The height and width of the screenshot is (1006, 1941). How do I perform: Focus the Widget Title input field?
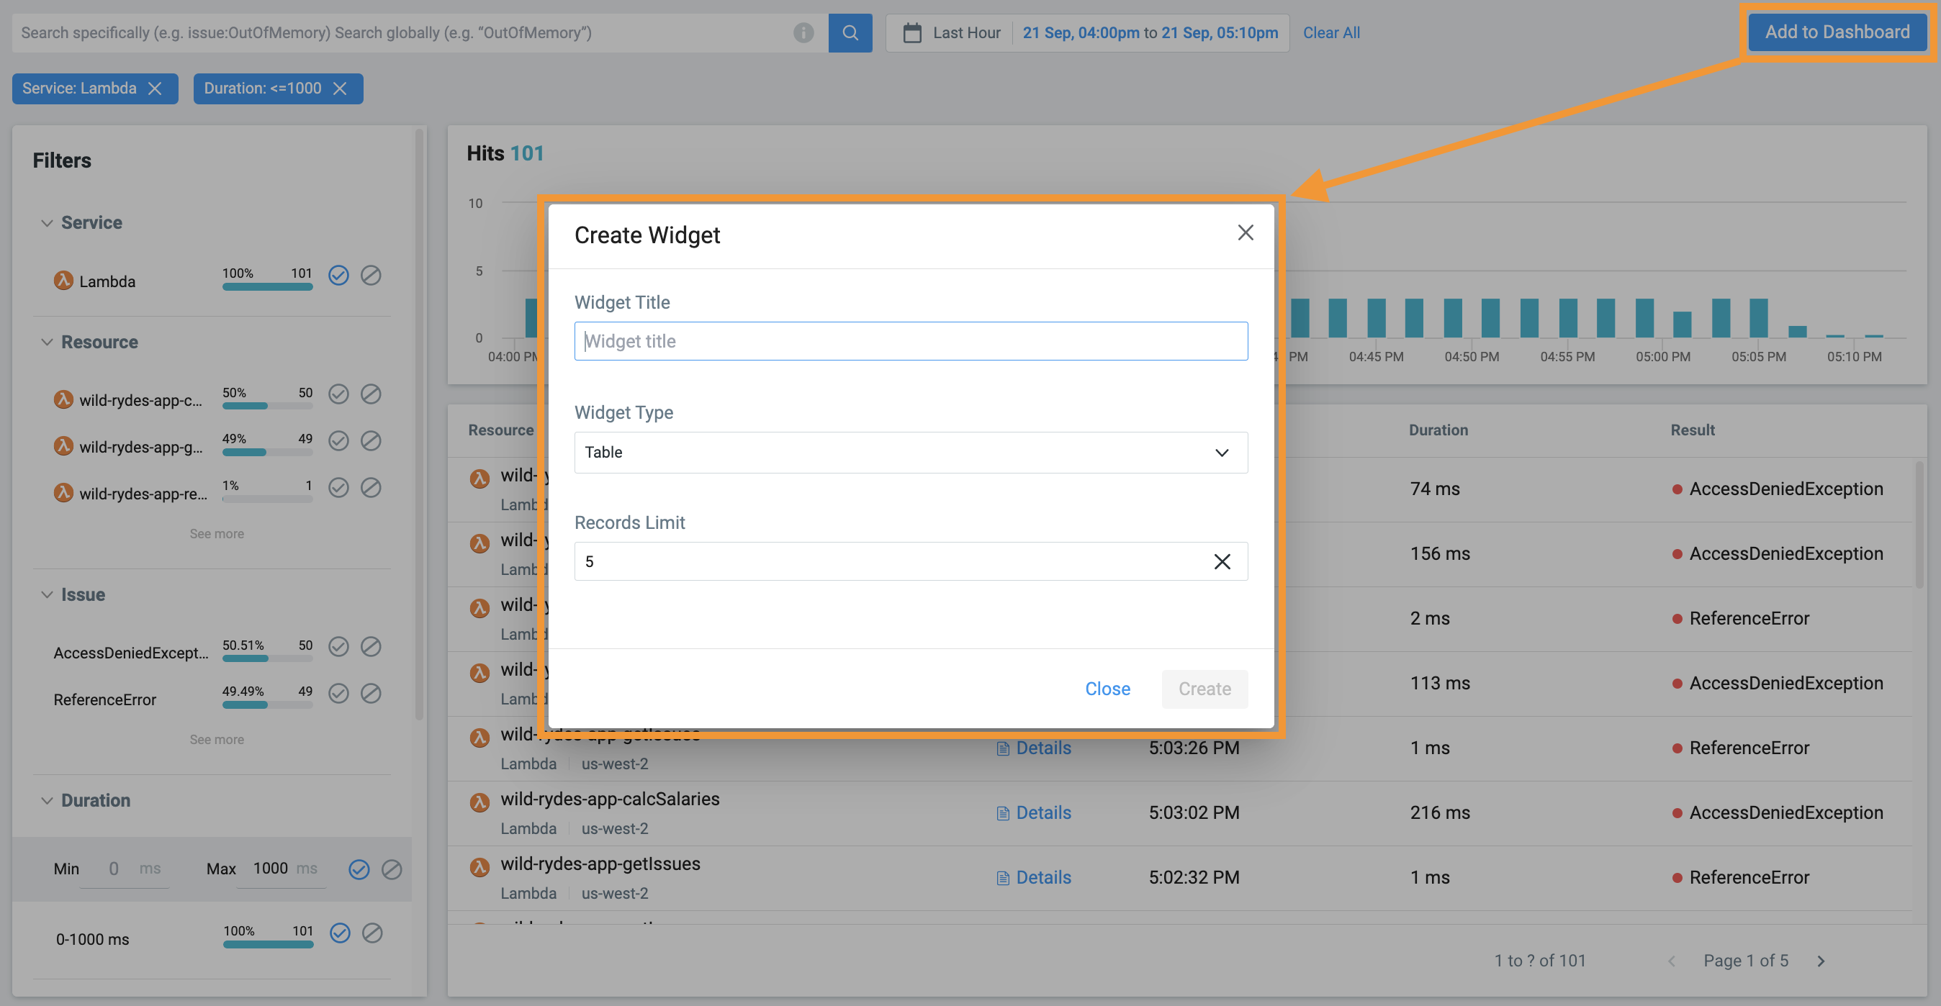910,341
